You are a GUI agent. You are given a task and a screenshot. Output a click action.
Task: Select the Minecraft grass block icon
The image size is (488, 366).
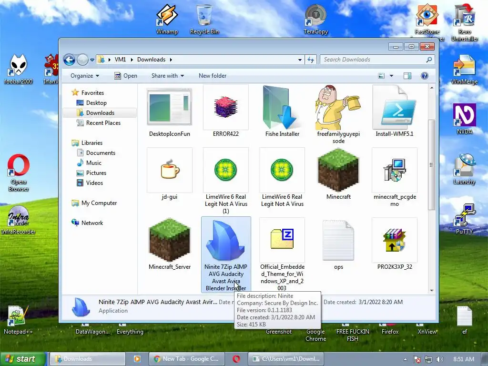(338, 170)
